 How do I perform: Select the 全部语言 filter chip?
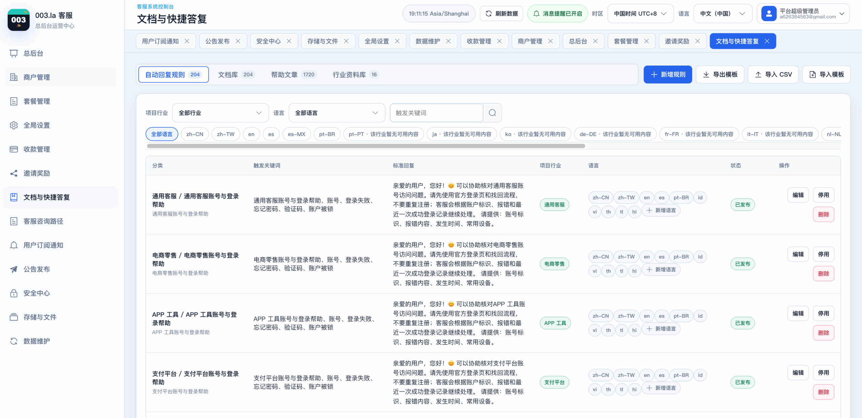coord(162,134)
